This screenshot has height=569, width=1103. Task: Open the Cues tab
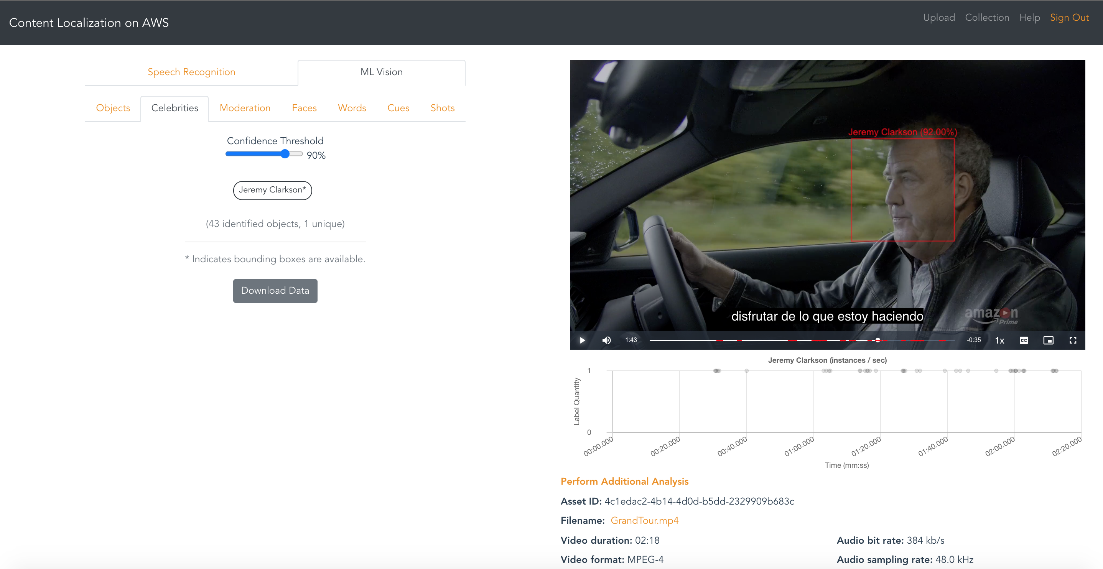pyautogui.click(x=398, y=108)
